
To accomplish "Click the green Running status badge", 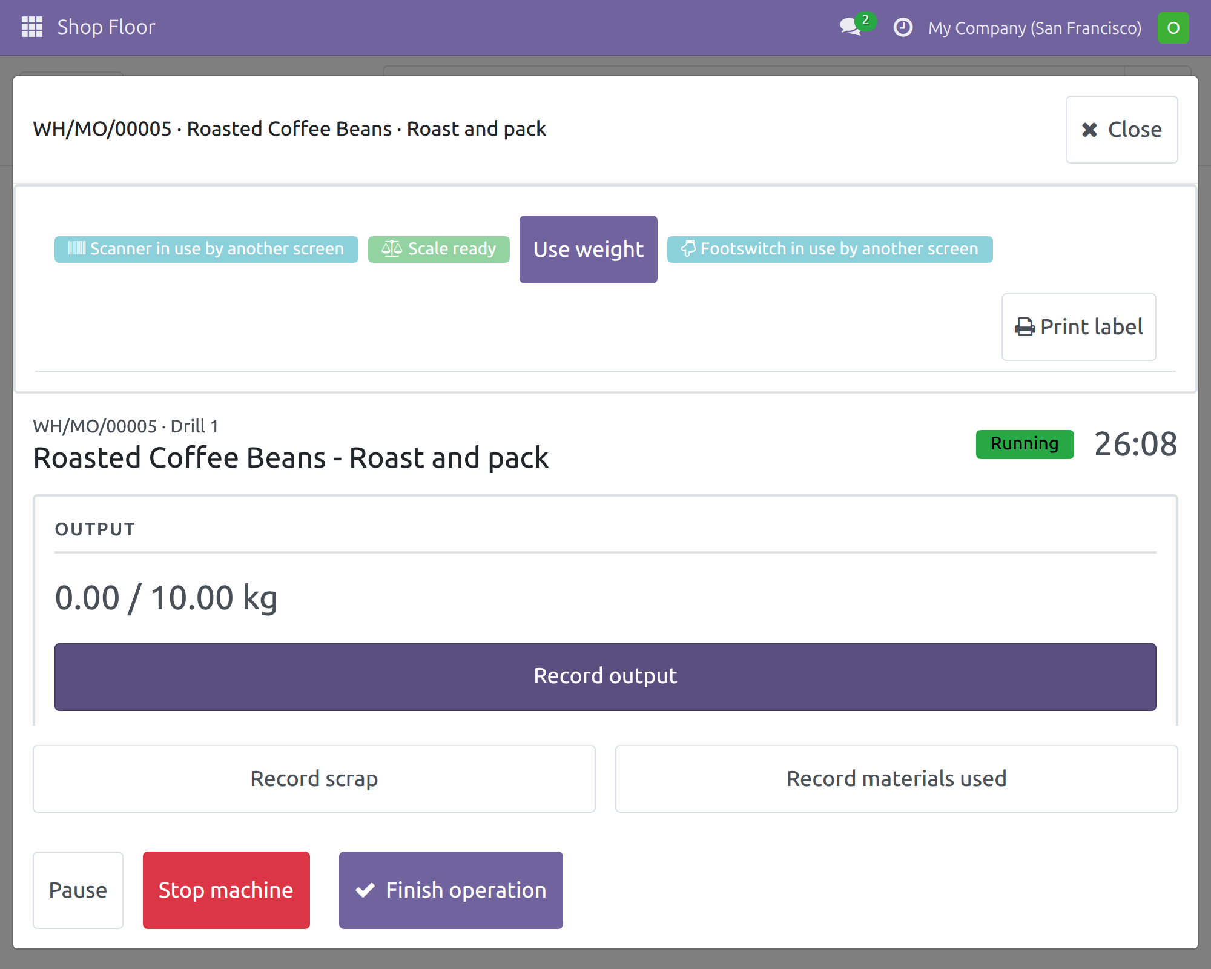I will point(1025,444).
